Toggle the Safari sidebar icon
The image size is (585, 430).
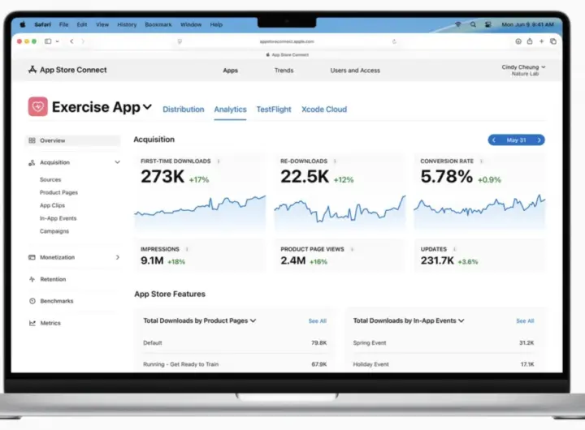[48, 41]
